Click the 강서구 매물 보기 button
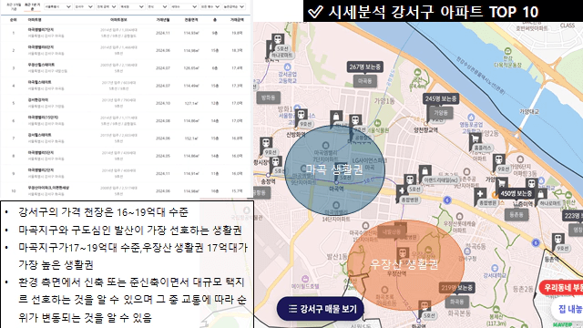The image size is (583, 328). [x=320, y=309]
